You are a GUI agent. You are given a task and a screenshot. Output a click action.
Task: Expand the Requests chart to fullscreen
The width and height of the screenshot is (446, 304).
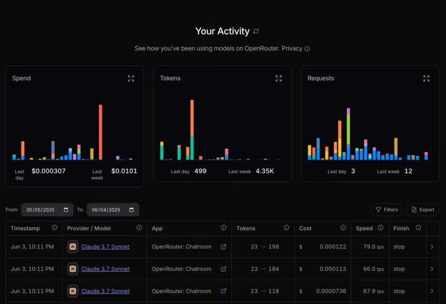click(426, 79)
